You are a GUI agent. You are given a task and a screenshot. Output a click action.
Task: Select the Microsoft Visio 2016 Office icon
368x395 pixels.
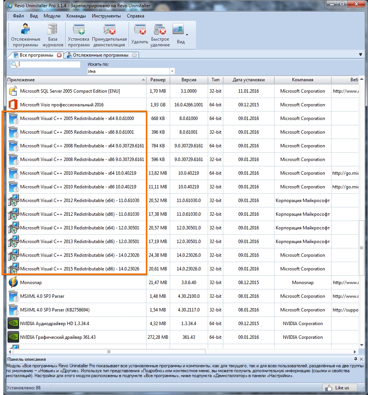13,105
